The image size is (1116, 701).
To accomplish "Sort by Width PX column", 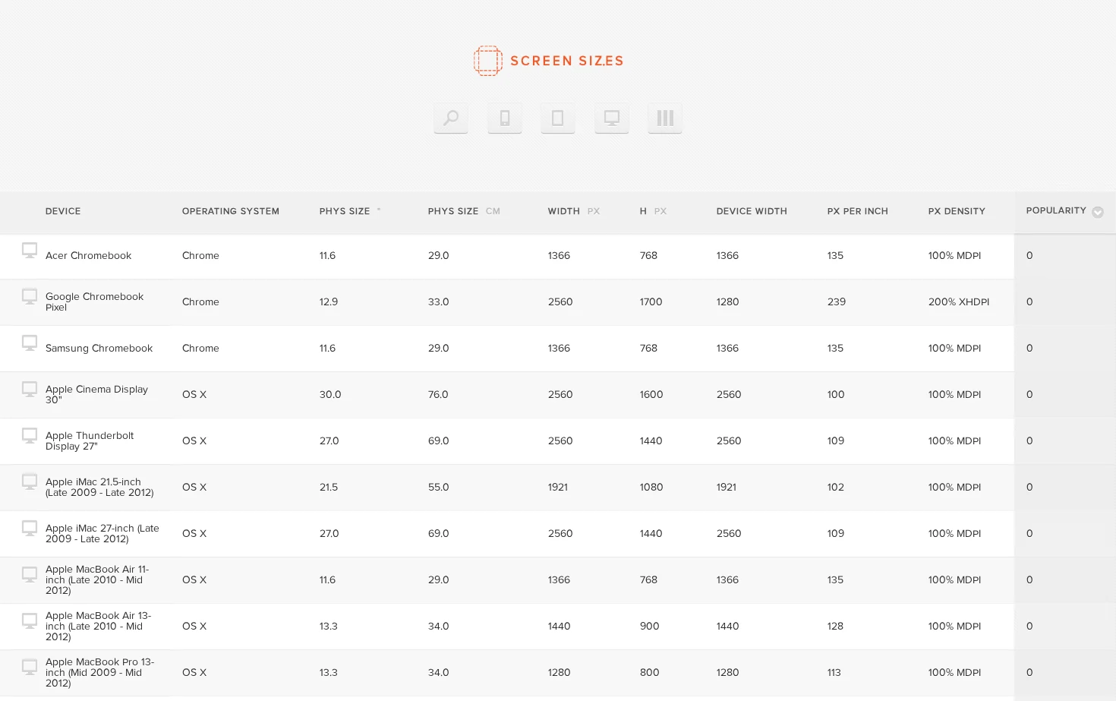I will tap(574, 211).
